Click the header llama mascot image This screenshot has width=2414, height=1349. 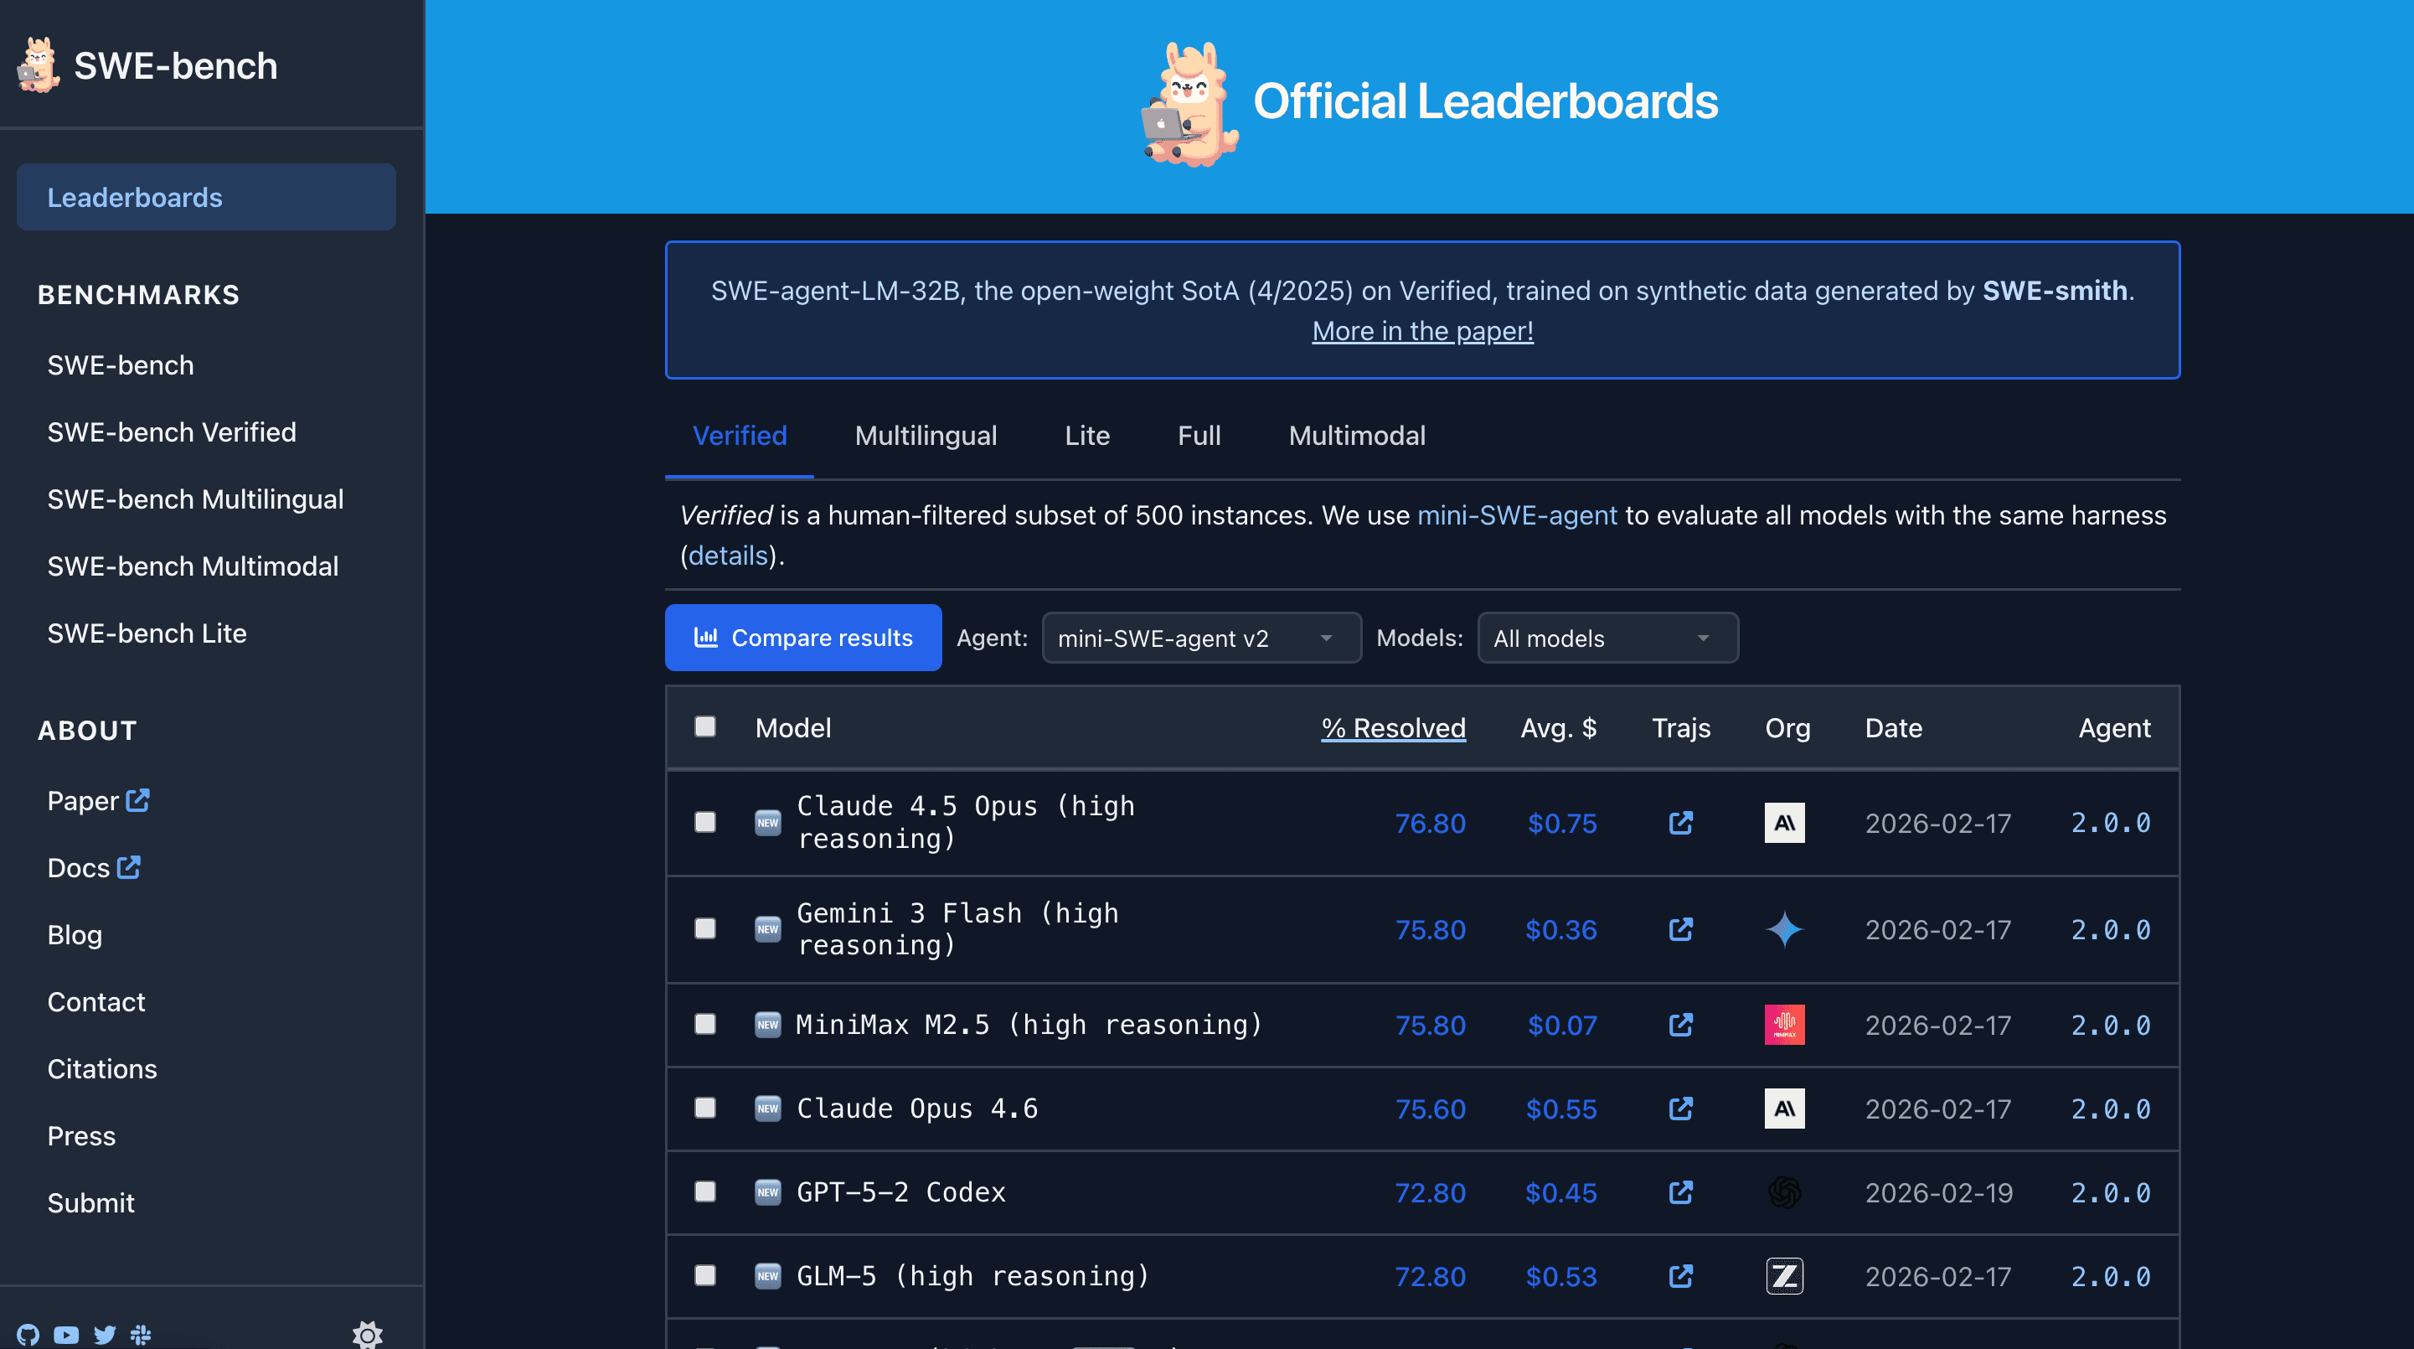coord(1189,105)
